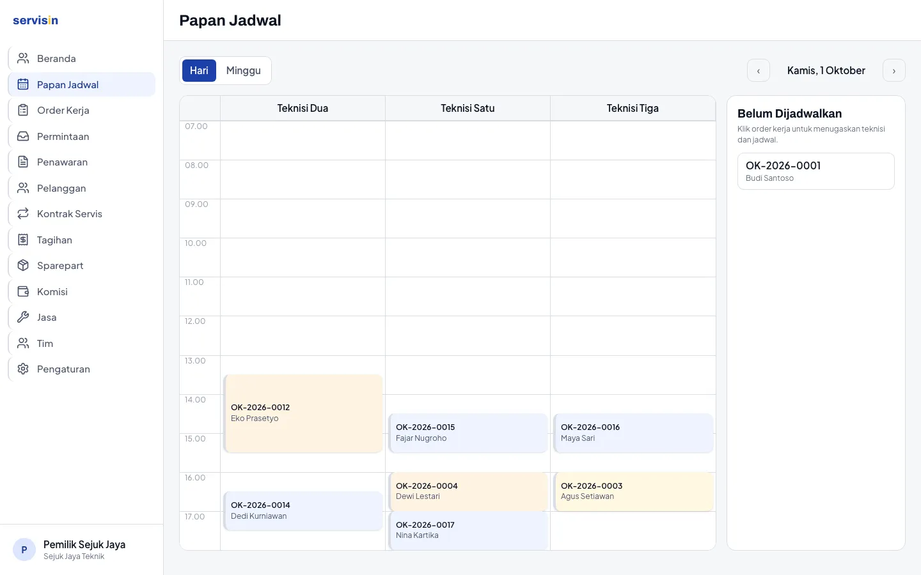Click the Papan Jadwal calendar icon
Image resolution: width=921 pixels, height=575 pixels.
[x=23, y=84]
